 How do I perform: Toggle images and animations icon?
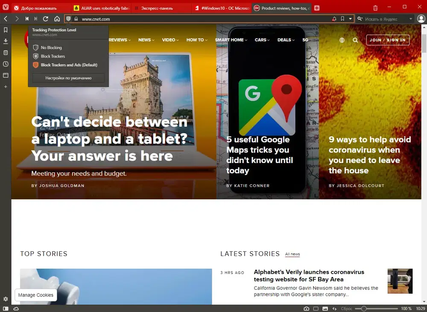click(x=325, y=309)
